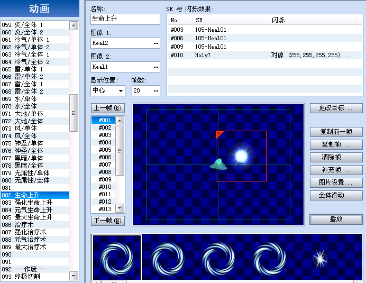Select animation 080:无属性/全体
This screenshot has width=366, height=283.
[x=35, y=180]
